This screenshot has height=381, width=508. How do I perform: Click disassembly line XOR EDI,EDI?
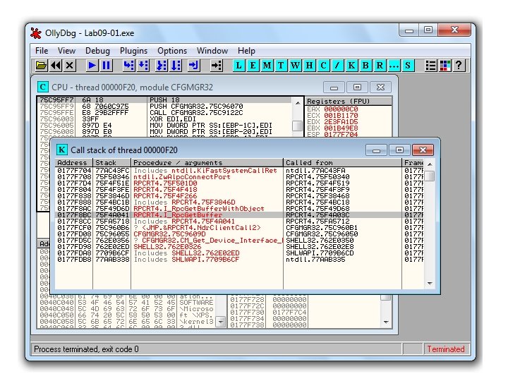point(165,119)
